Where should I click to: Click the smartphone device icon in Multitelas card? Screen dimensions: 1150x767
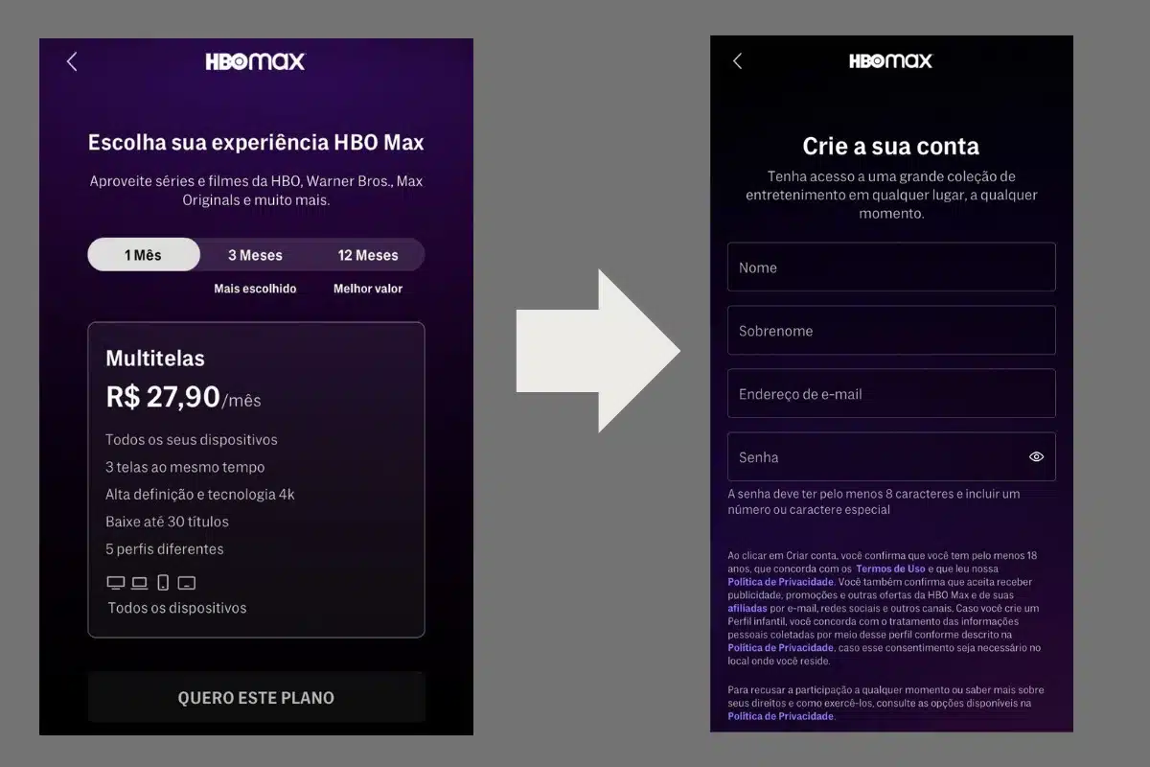click(163, 582)
